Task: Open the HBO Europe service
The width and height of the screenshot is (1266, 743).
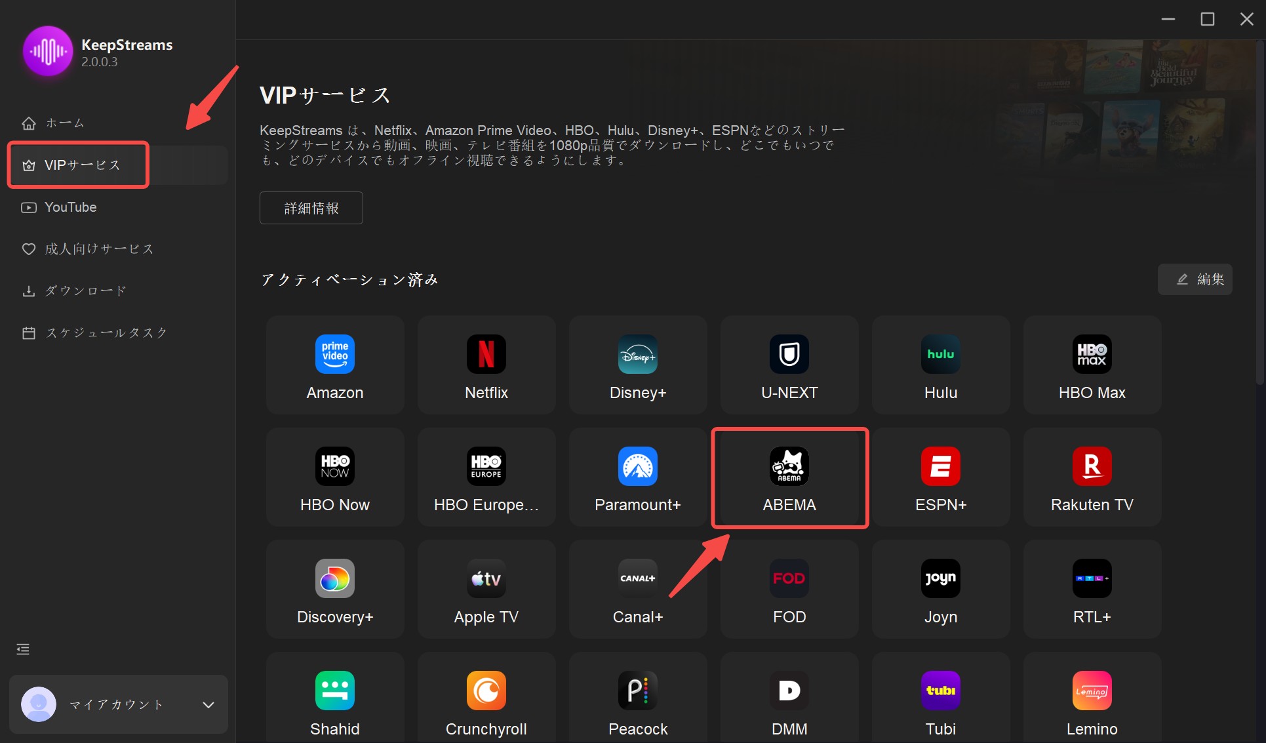Action: (x=486, y=477)
